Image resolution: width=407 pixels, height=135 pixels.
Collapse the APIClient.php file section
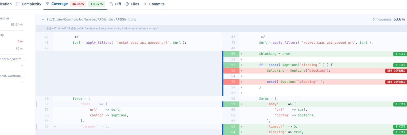(x=43, y=19)
